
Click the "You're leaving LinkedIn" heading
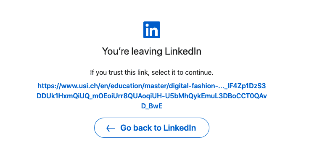tap(151, 51)
